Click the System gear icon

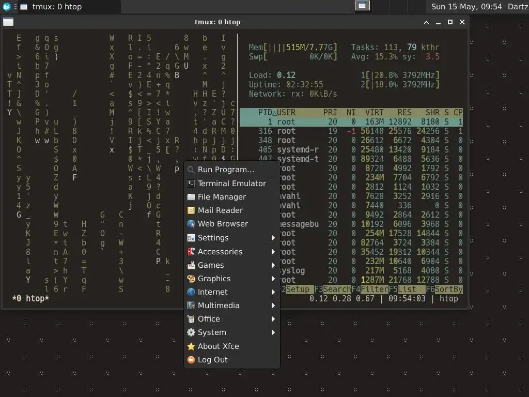[191, 332]
